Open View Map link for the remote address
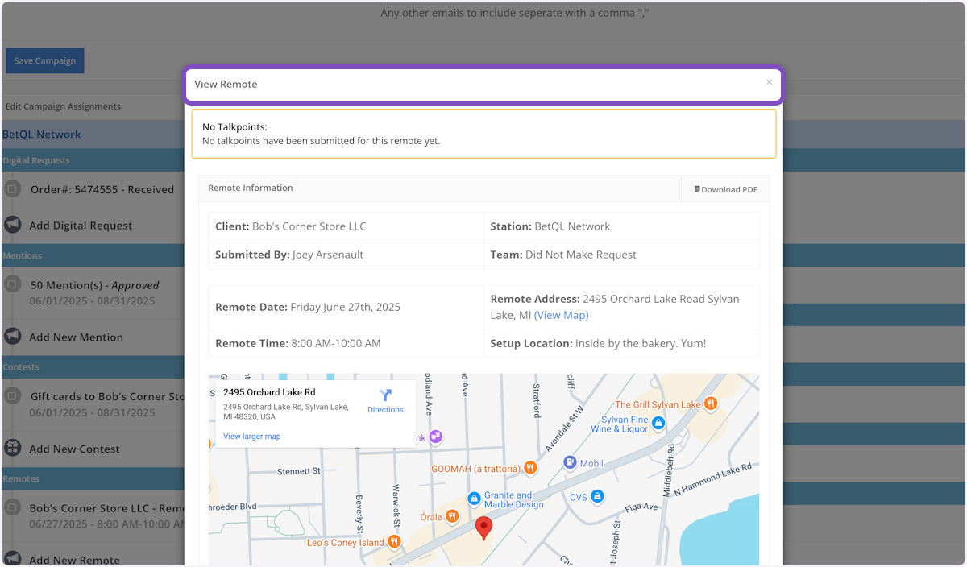This screenshot has height=567, width=967. coord(561,315)
